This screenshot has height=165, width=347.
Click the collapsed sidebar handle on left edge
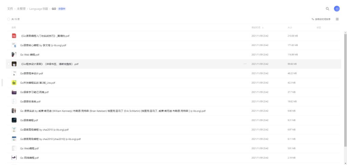pos(2,82)
